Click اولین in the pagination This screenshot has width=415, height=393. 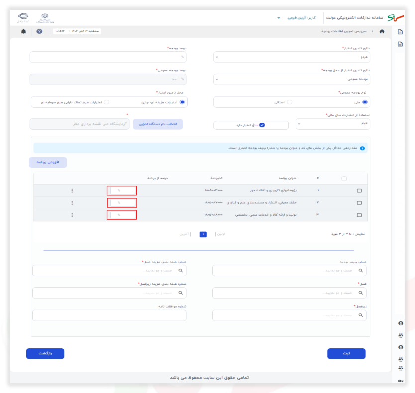[221, 234]
